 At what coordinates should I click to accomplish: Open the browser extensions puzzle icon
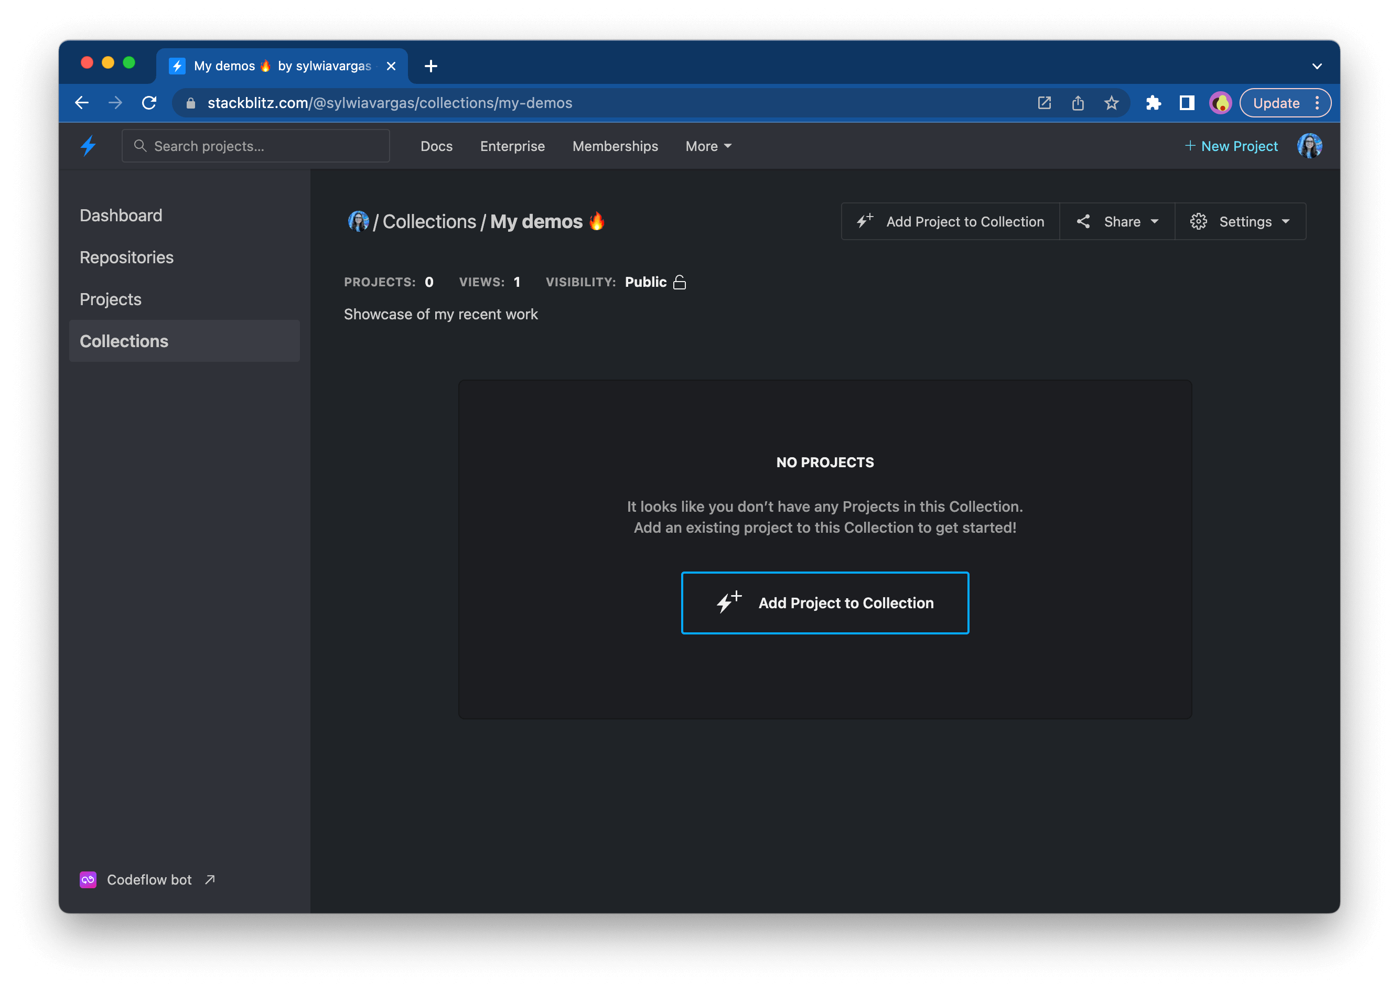tap(1153, 103)
